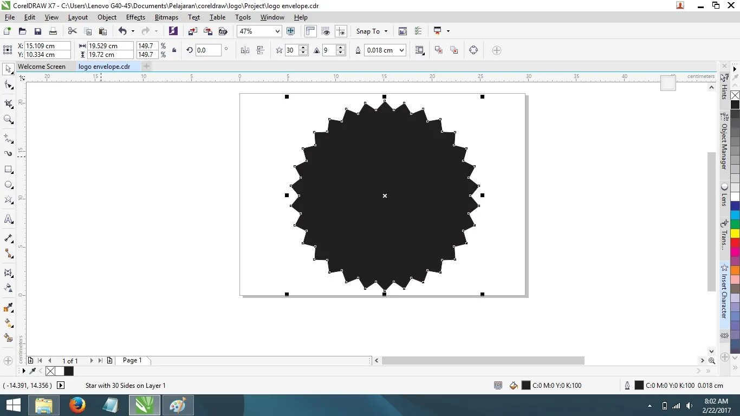Open a file with folder icon
The height and width of the screenshot is (416, 740).
23,31
